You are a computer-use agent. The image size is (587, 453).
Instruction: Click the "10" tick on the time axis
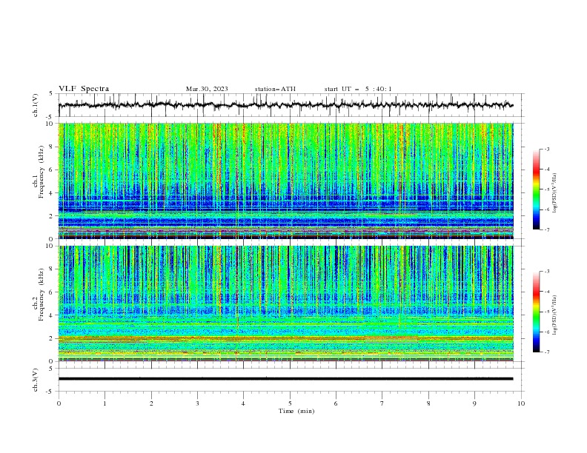pos(521,403)
